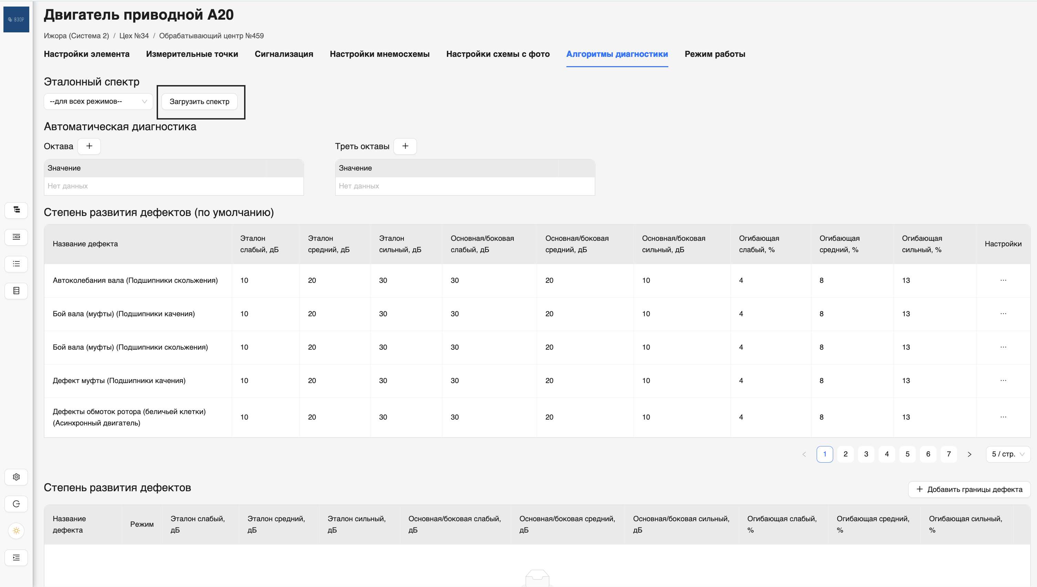1037x587 pixels.
Task: Add a new Октава value
Action: 89,146
